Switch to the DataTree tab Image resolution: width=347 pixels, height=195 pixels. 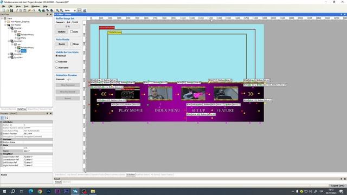pos(22,109)
